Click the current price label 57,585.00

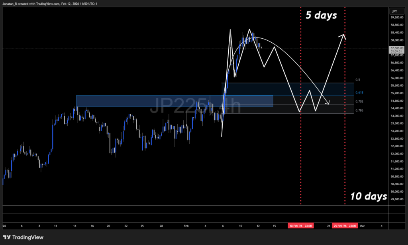click(x=396, y=49)
